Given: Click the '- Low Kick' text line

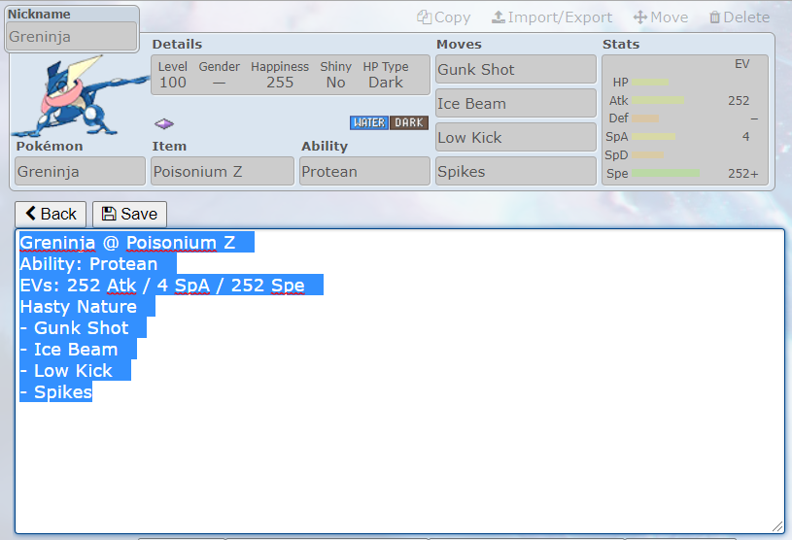Looking at the screenshot, I should point(66,371).
